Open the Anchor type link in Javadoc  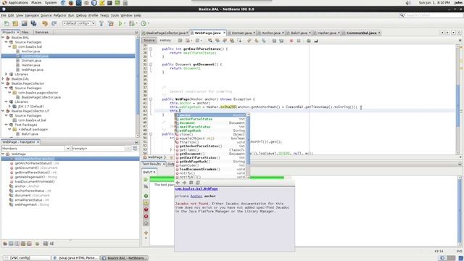[196, 196]
